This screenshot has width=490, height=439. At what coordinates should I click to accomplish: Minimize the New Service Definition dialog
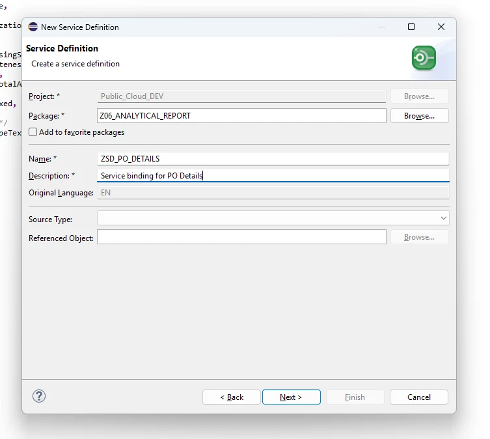click(381, 27)
